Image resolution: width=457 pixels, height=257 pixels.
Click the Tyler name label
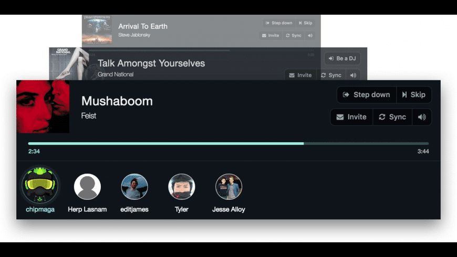[182, 209]
